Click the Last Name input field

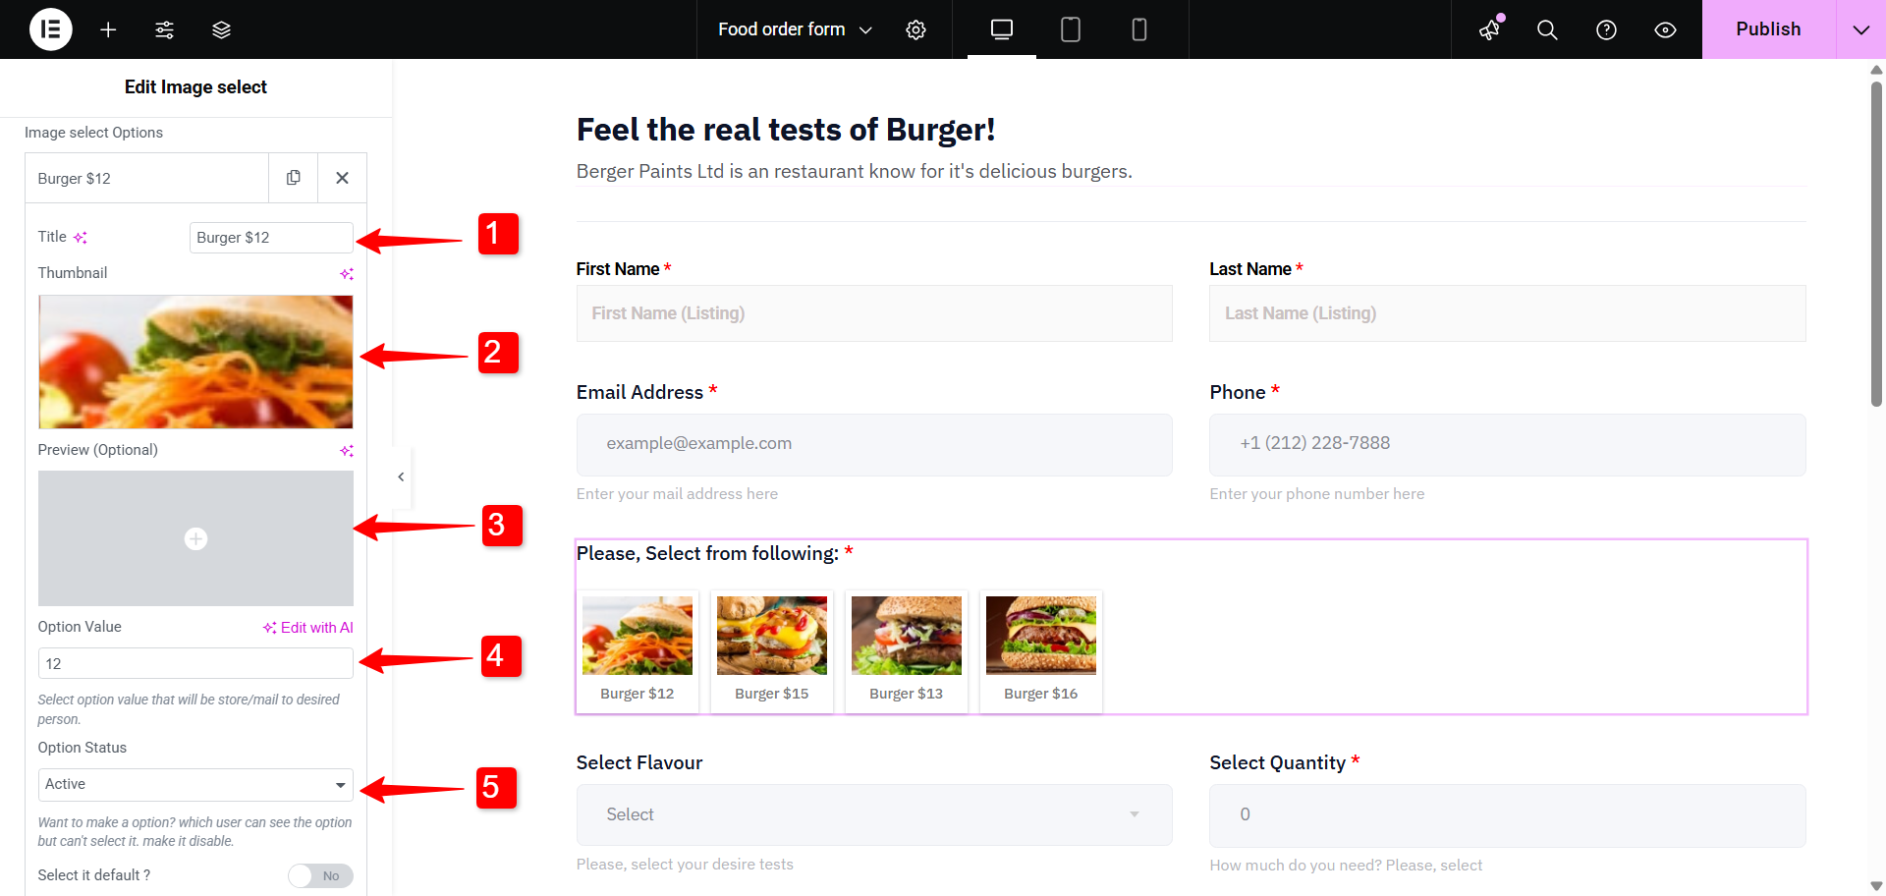1507,313
